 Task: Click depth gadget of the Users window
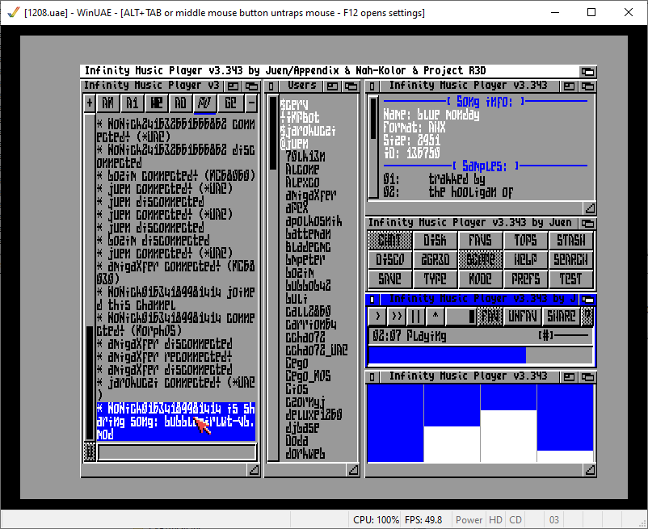tap(351, 86)
